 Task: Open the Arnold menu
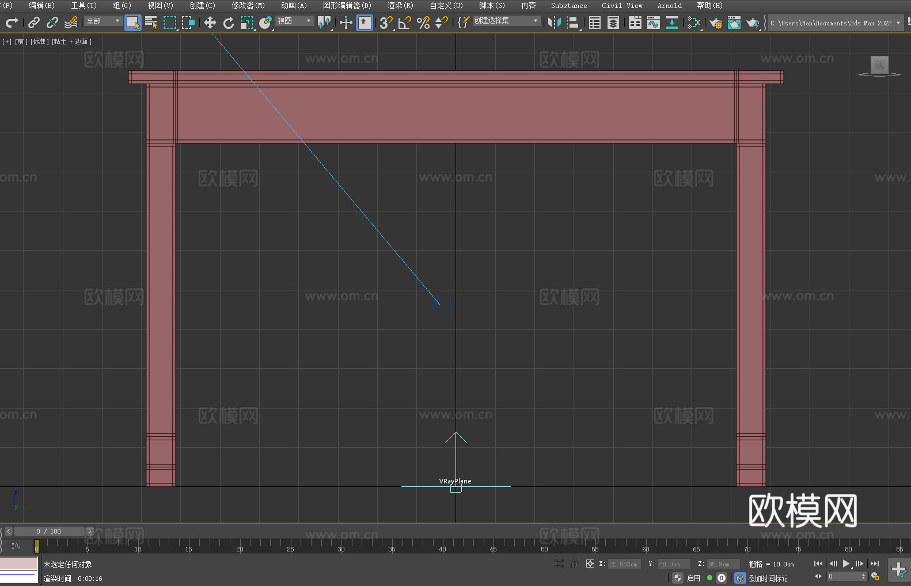point(670,6)
